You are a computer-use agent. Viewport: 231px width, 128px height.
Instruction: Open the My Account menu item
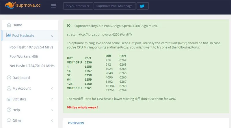click(x=30, y=88)
